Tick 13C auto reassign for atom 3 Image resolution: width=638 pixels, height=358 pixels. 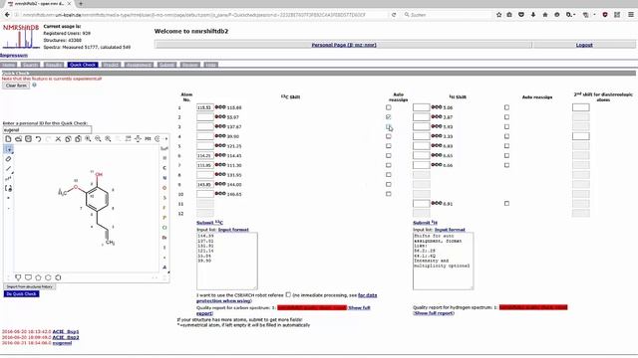[x=388, y=126]
